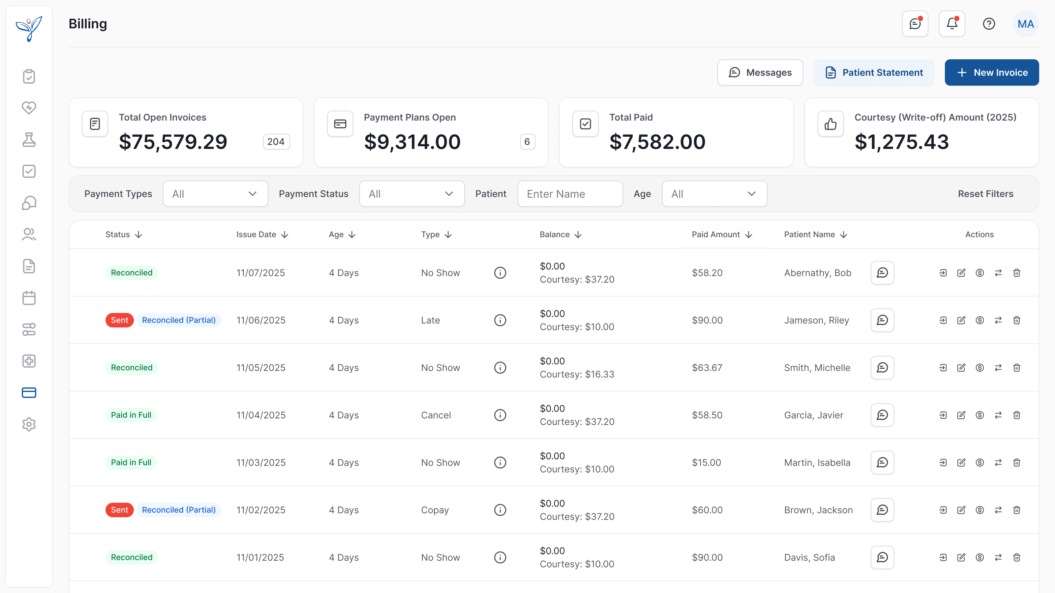Screen dimensions: 1055x593
Task: Show info icon for Garcia, Javier invoice type
Action: [x=500, y=415]
